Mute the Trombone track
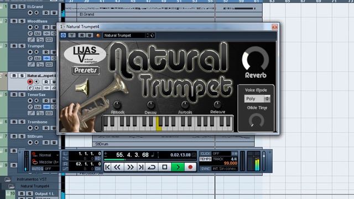The height and width of the screenshot is (199, 354). pyautogui.click(x=14, y=122)
